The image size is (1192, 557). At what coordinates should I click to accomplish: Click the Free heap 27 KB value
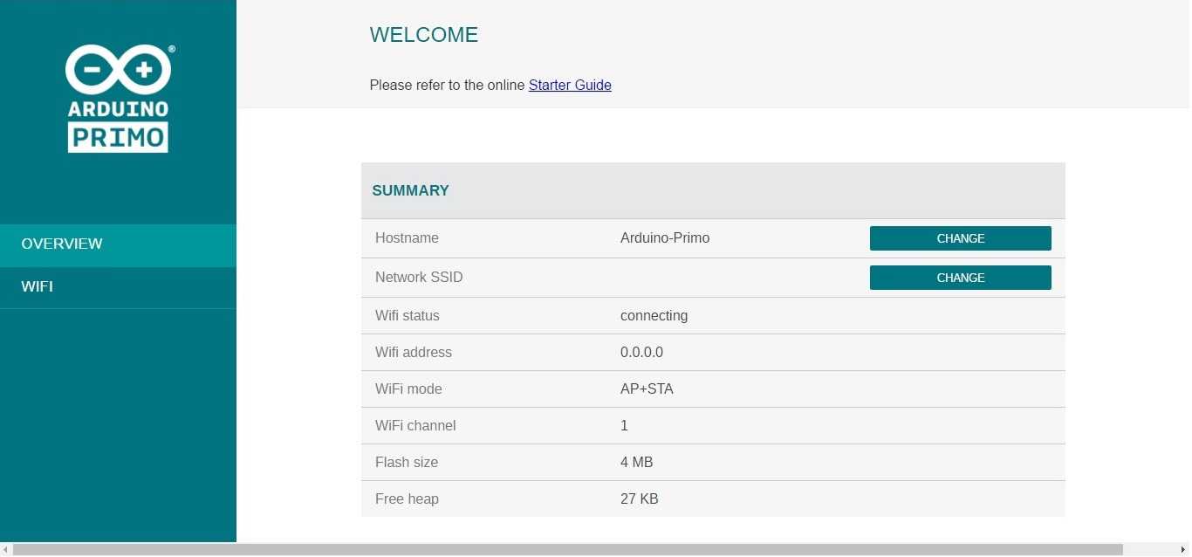coord(639,499)
